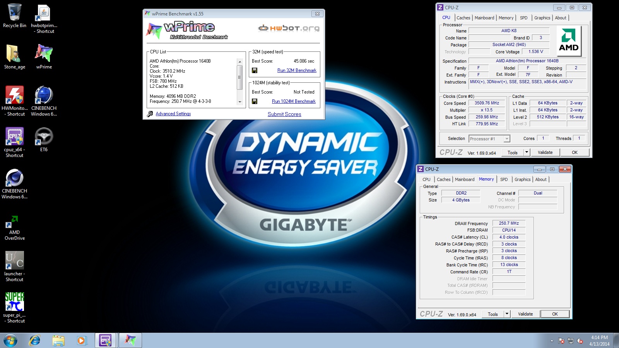Close the wPrime Benchmark window

[x=317, y=14]
